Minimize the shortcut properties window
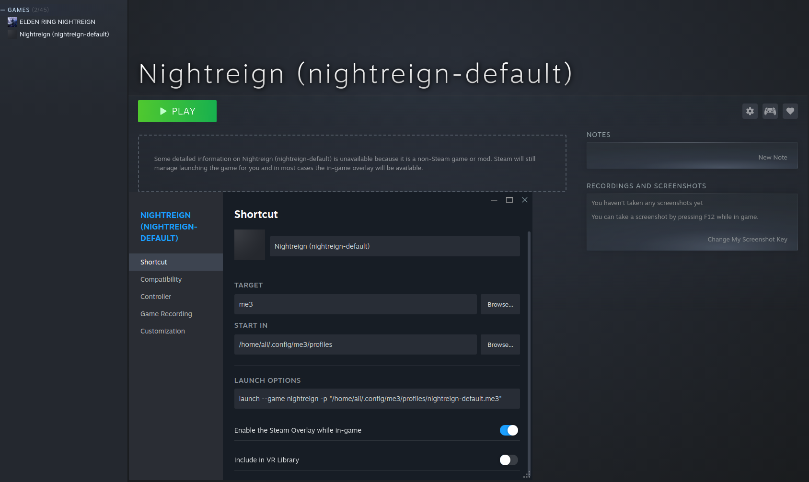 click(x=494, y=200)
